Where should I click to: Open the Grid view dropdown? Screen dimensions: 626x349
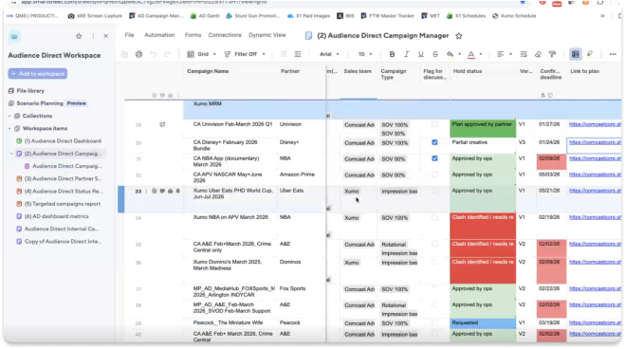click(x=202, y=54)
